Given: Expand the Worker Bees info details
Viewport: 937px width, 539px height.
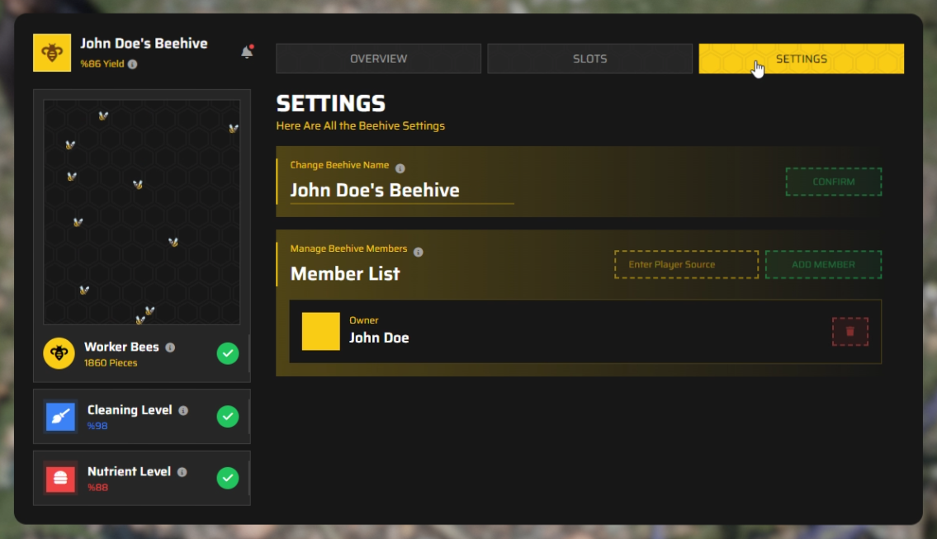Looking at the screenshot, I should point(171,348).
